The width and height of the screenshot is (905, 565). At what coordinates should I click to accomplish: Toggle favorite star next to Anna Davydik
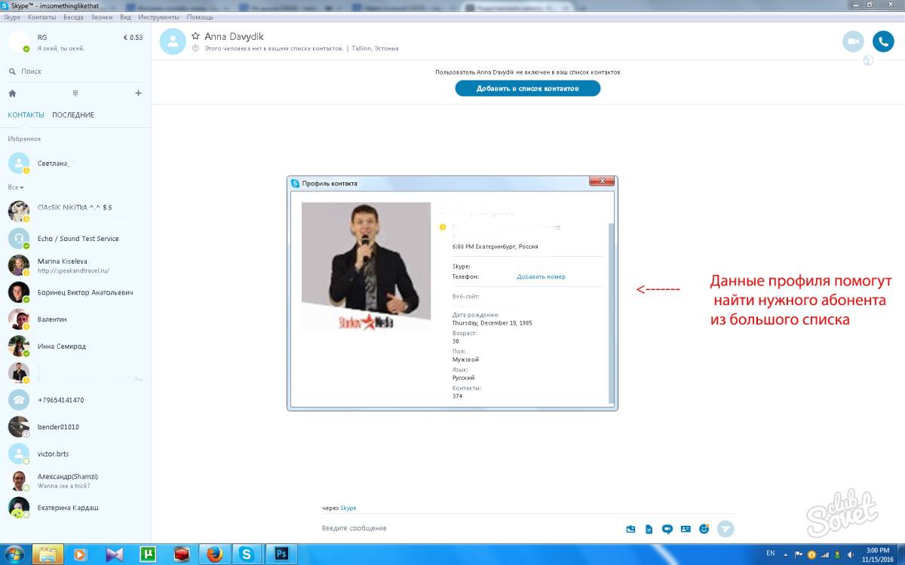point(195,35)
